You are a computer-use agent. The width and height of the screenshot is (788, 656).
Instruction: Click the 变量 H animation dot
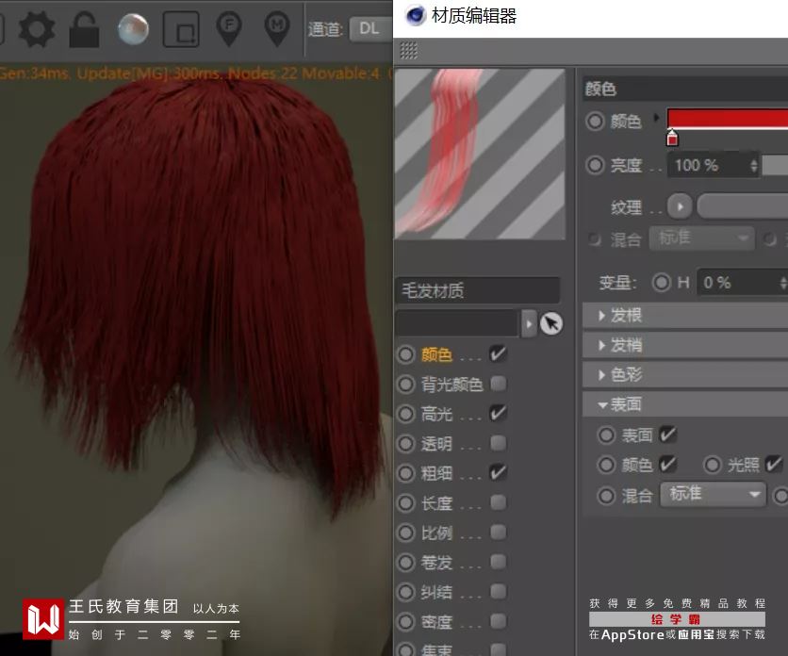[x=662, y=282]
